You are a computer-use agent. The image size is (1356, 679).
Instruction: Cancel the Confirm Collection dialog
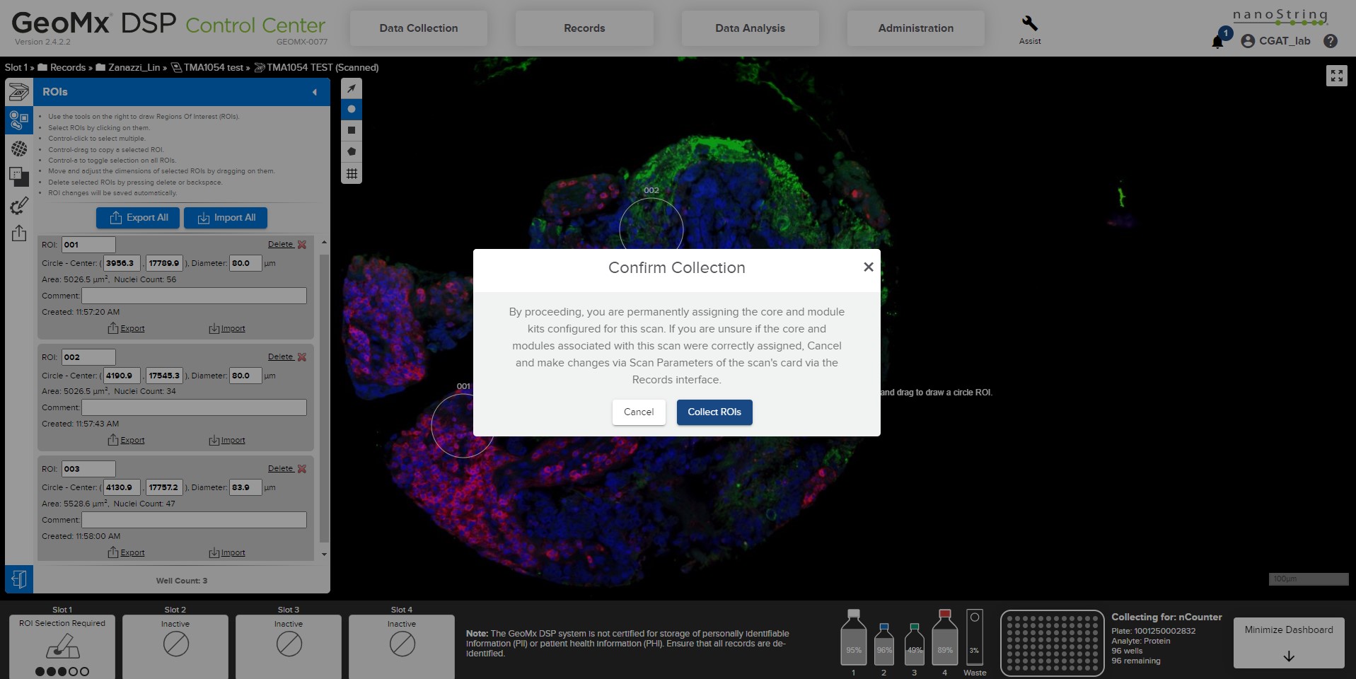point(638,412)
